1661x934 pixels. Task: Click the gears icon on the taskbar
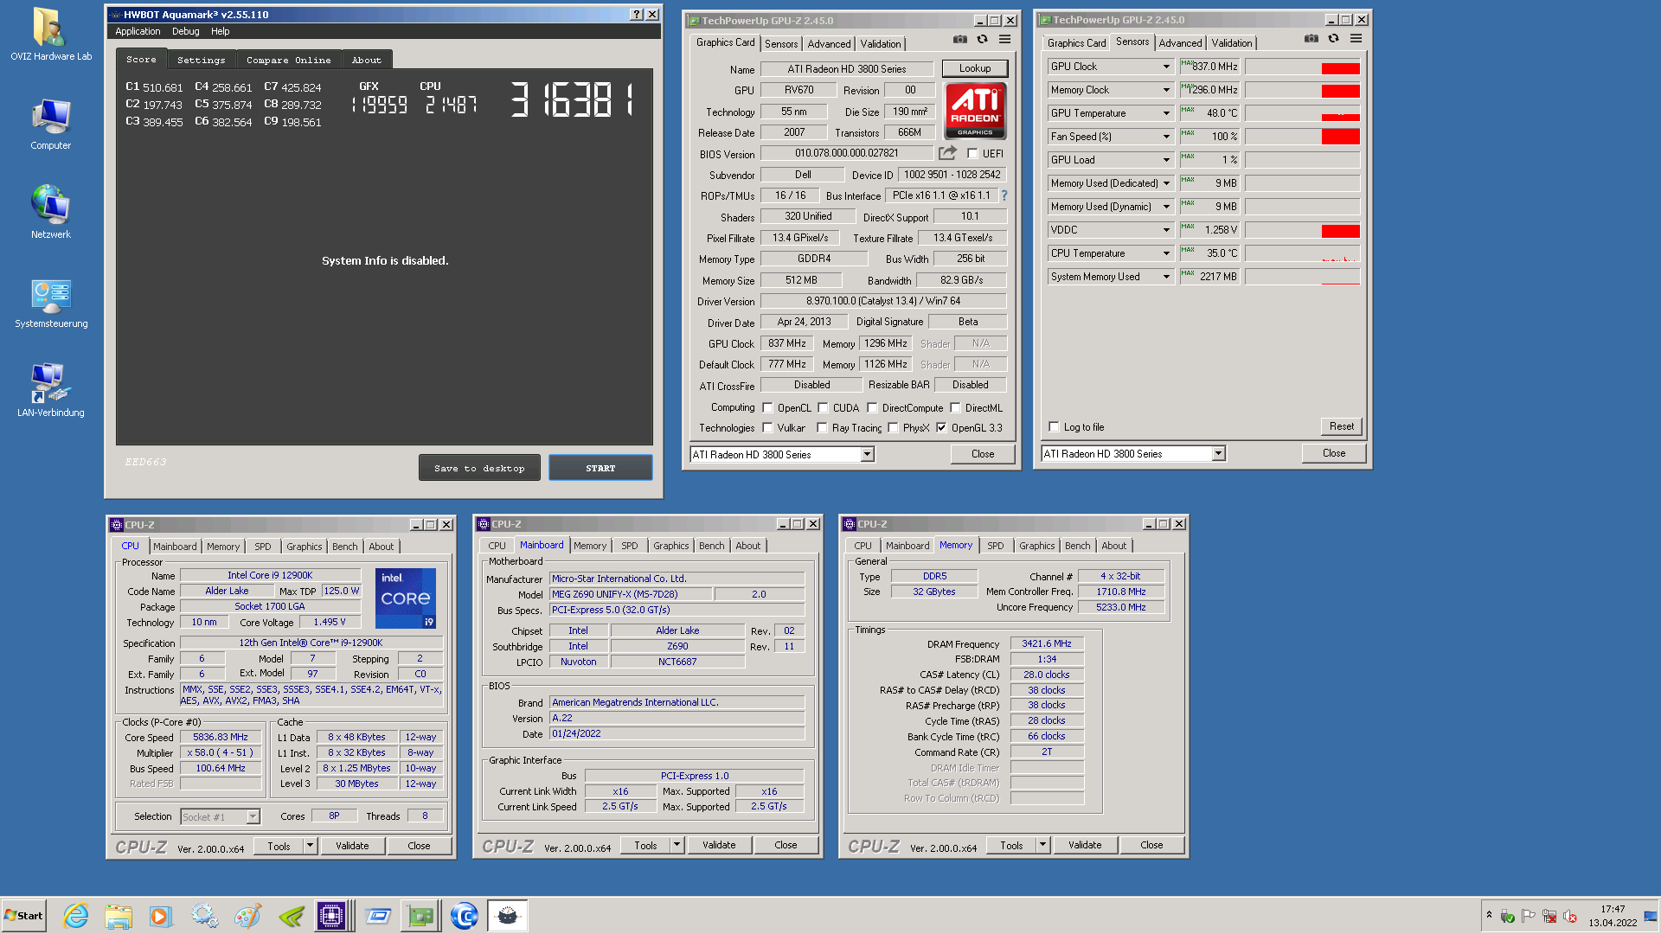point(205,916)
